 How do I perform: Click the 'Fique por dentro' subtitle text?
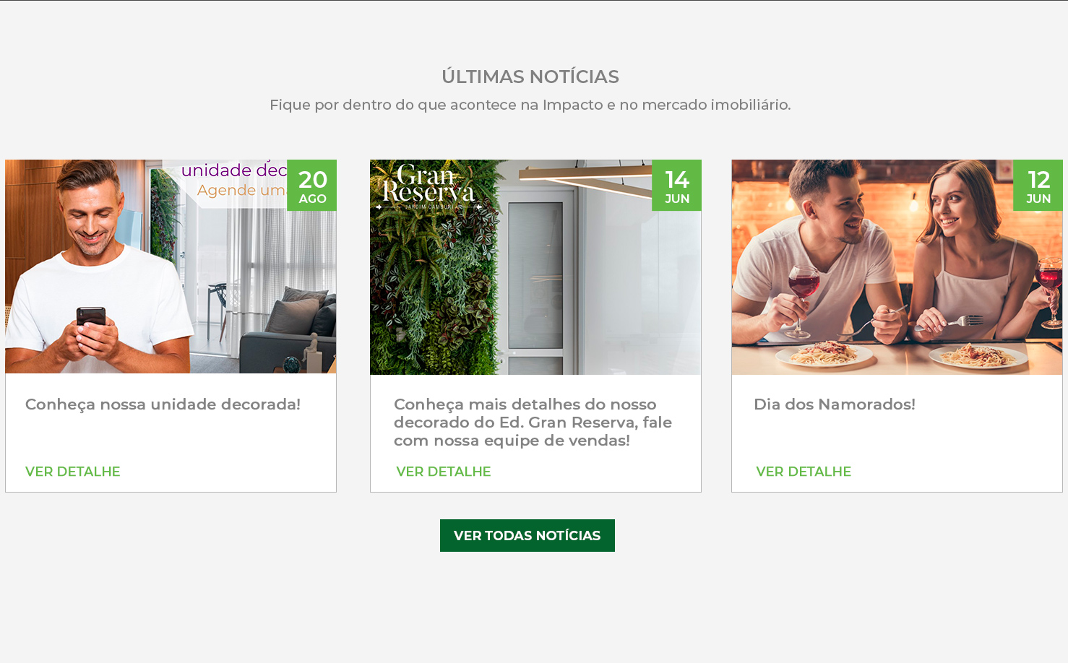(x=530, y=105)
